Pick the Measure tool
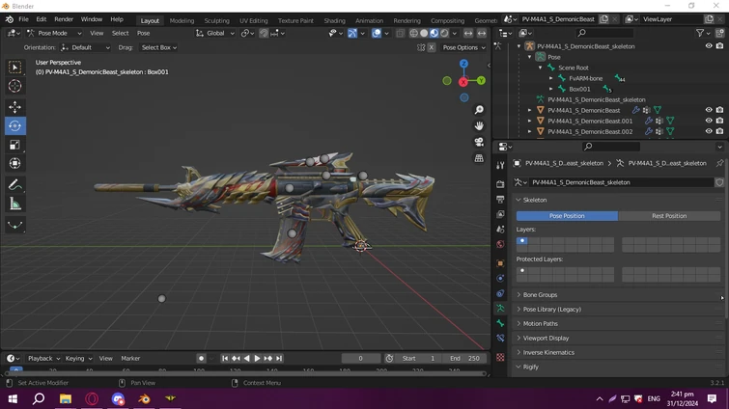The width and height of the screenshot is (729, 409). click(14, 204)
